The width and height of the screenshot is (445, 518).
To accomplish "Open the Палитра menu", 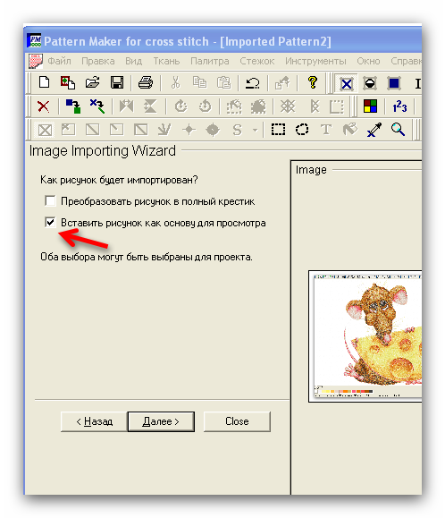I will 210,61.
